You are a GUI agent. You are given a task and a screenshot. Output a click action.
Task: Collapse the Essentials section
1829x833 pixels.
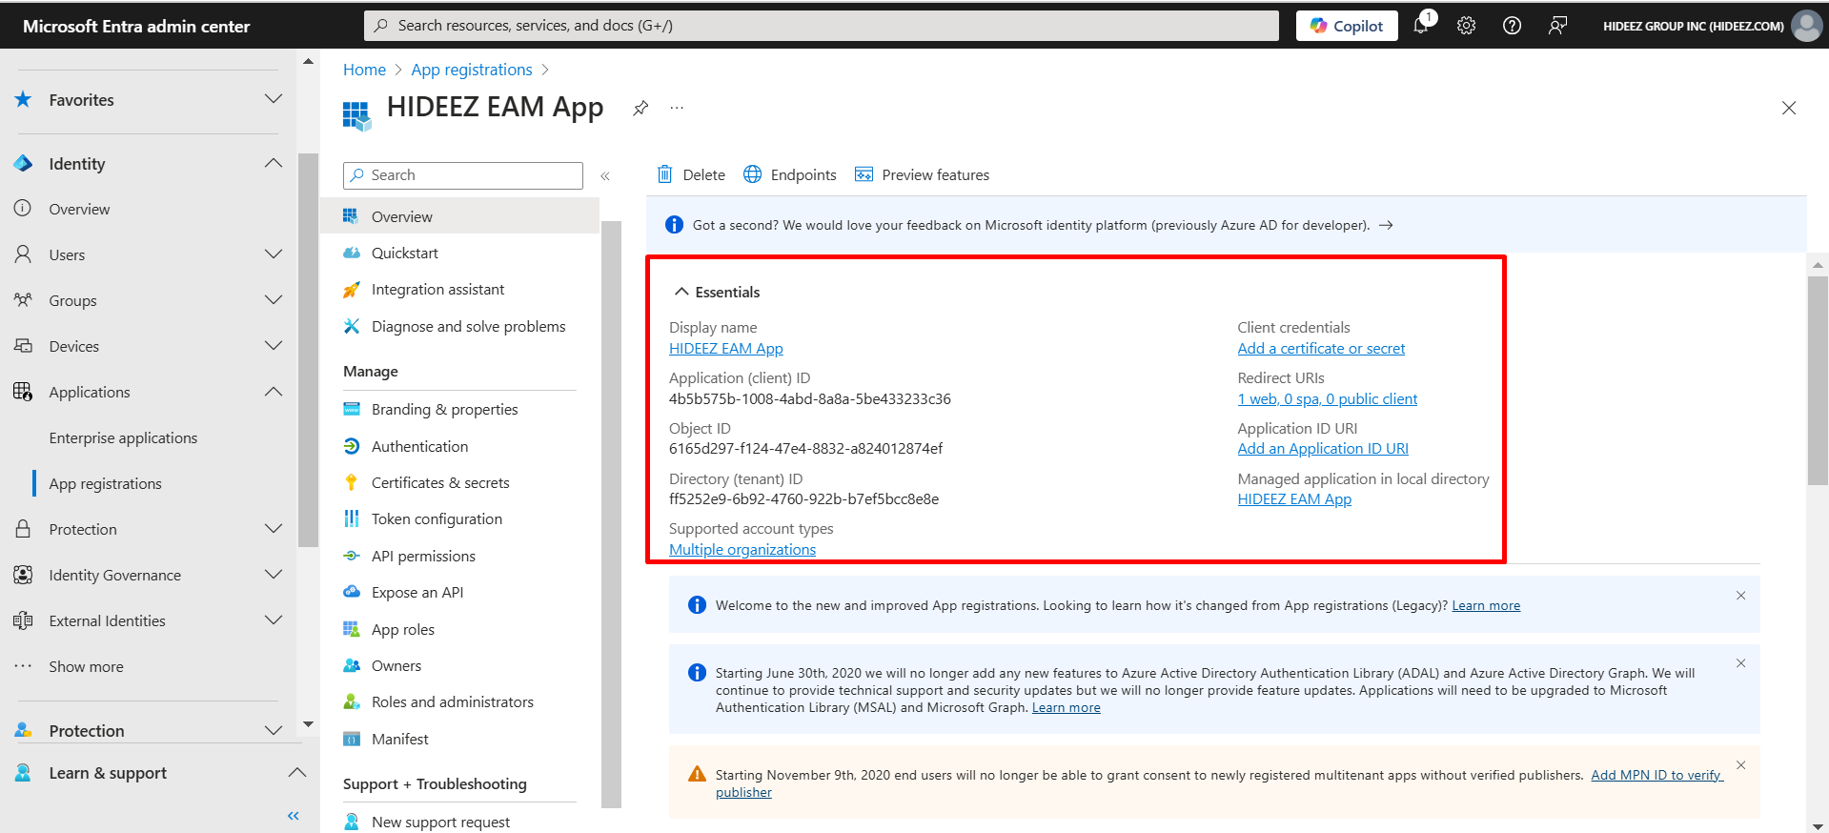pos(681,292)
